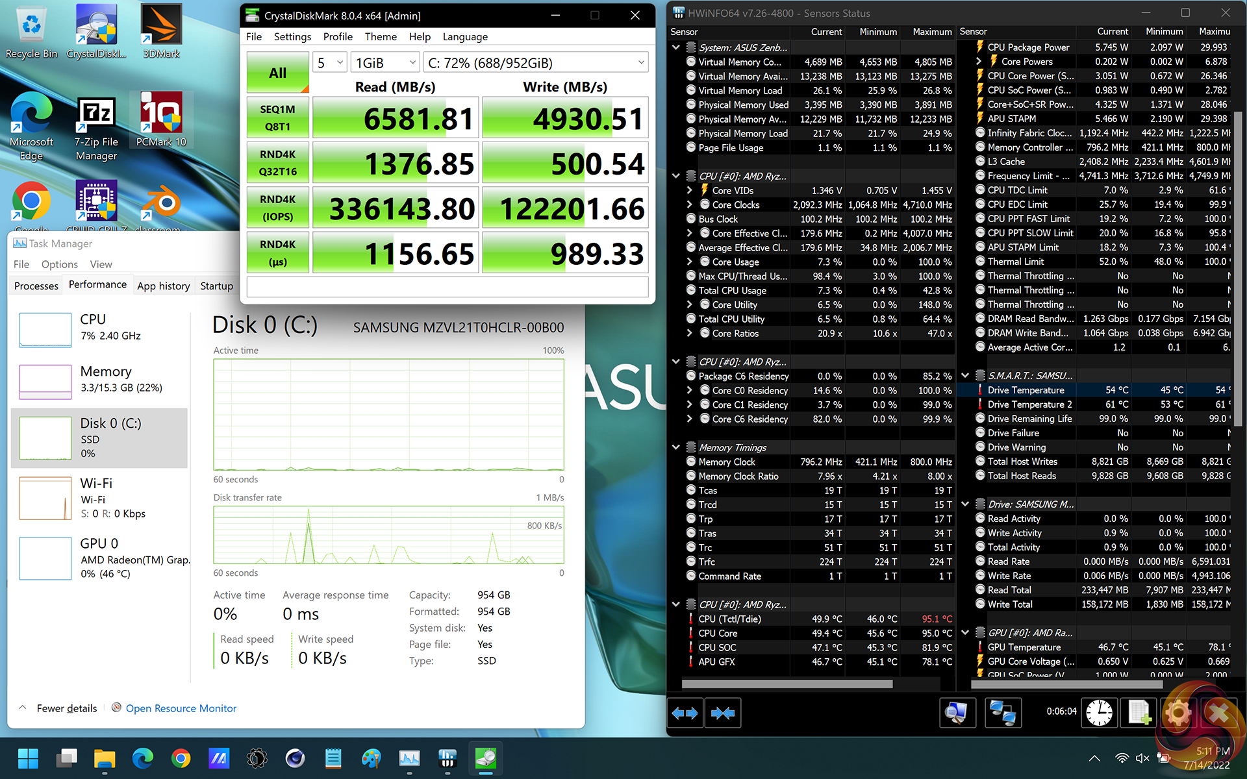
Task: Click HWiNFO log file icon
Action: tap(1139, 713)
